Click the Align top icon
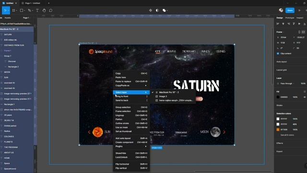The width and height of the screenshot is (307, 173). [294, 24]
